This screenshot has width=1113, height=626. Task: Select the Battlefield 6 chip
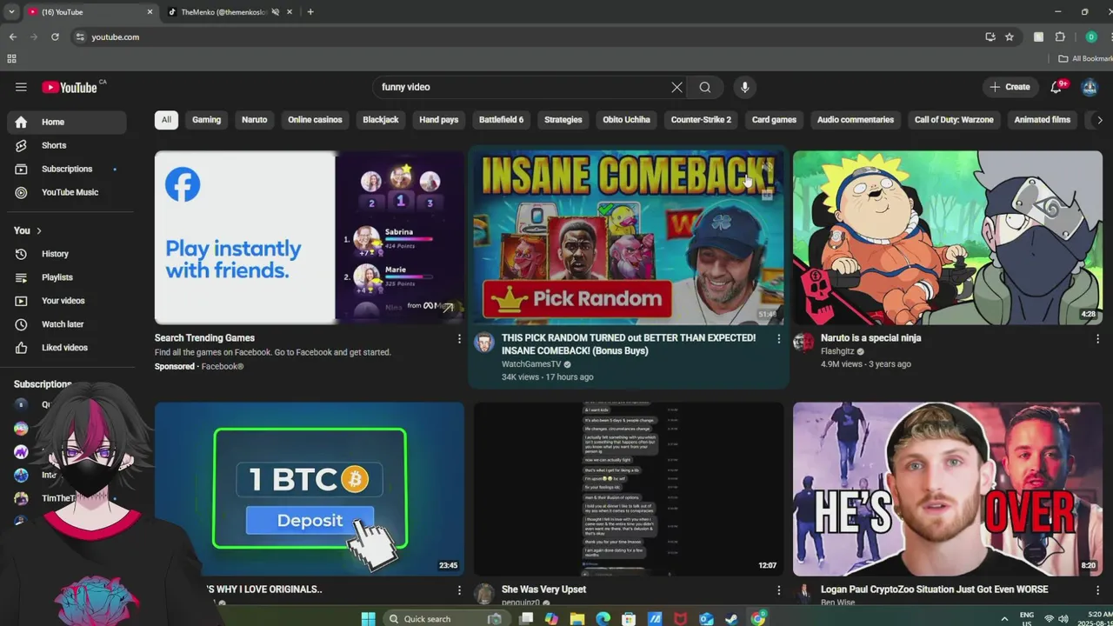(501, 120)
